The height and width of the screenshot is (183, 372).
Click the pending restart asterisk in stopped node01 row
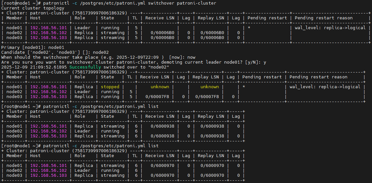244,87
